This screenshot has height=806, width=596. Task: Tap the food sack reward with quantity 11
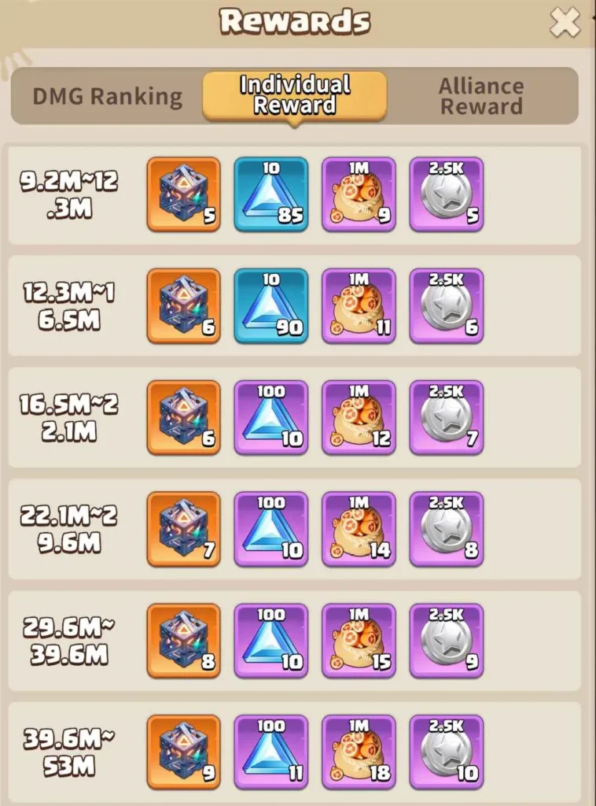tap(359, 306)
